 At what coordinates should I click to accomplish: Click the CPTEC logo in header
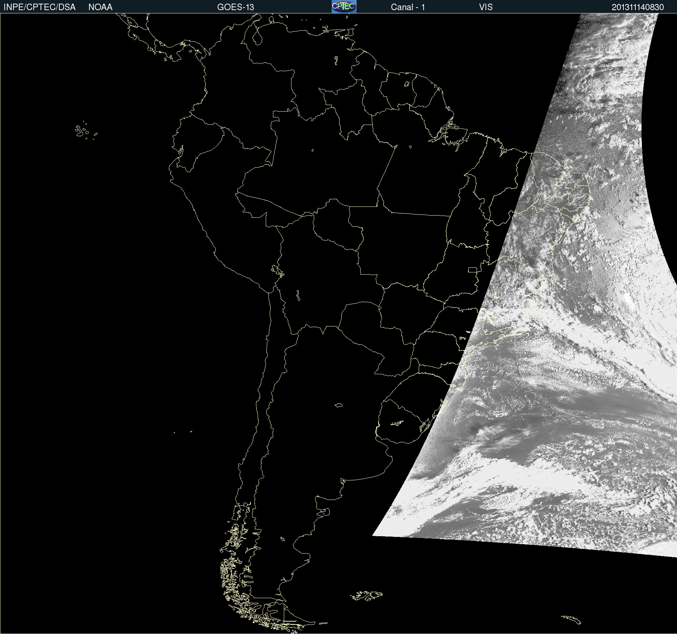pos(344,7)
